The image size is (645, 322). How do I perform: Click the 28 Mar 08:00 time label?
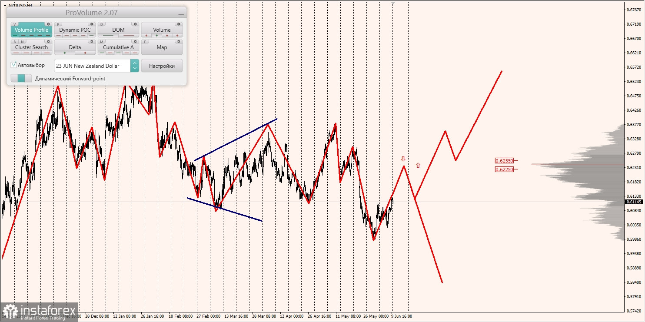(x=264, y=316)
